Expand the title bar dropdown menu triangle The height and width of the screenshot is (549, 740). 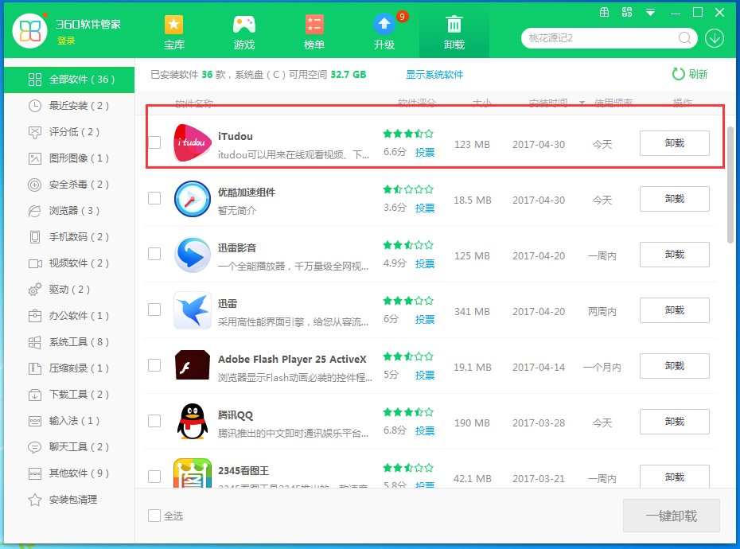[x=650, y=13]
